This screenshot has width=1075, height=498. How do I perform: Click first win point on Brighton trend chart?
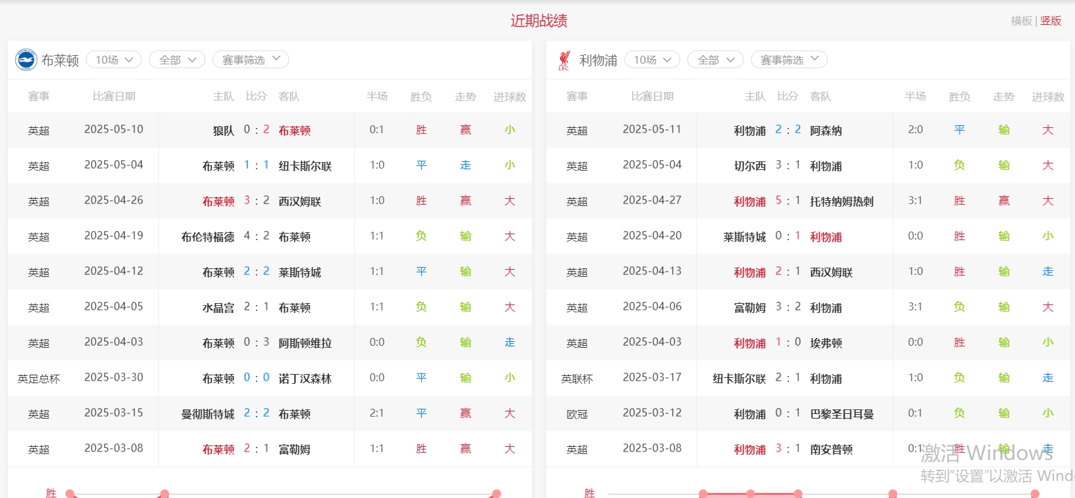pos(70,493)
